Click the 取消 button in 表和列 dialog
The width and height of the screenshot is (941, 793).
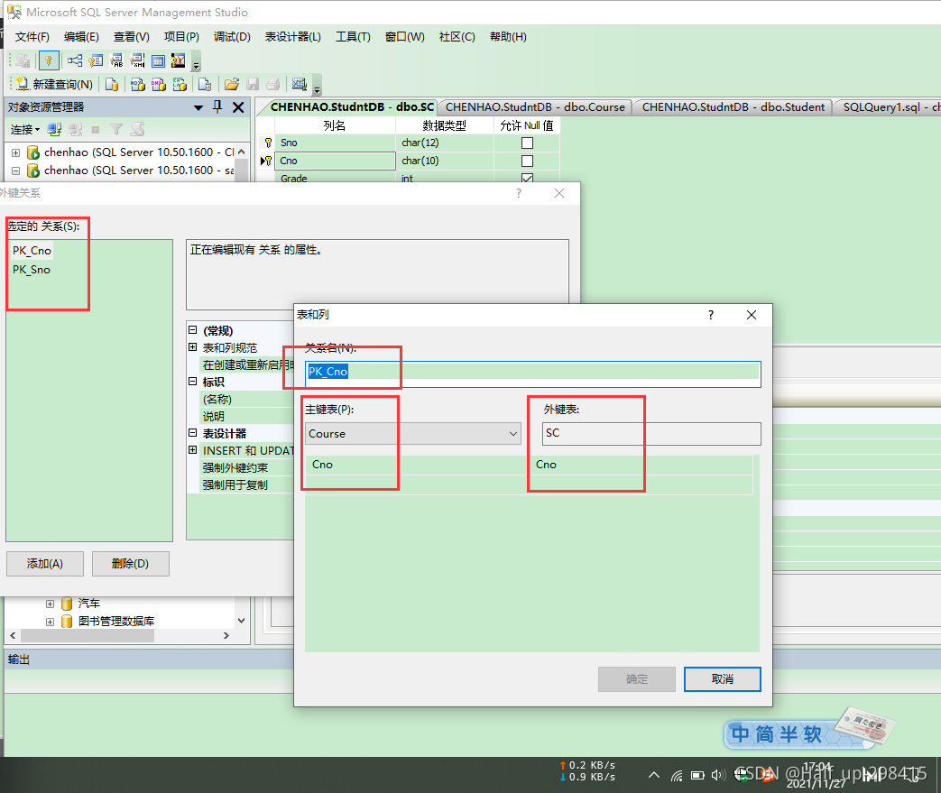pyautogui.click(x=723, y=679)
